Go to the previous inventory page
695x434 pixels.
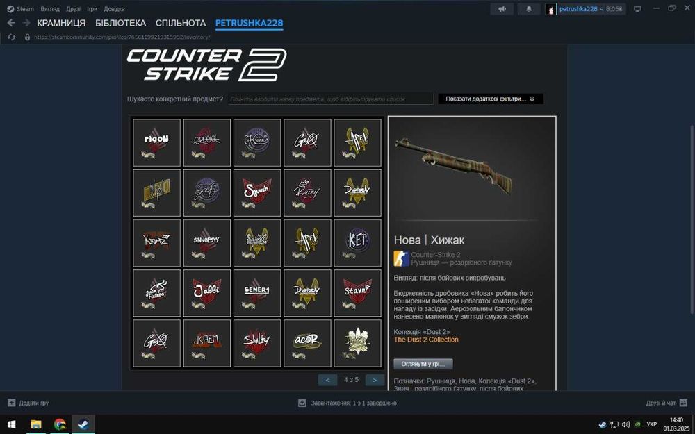(x=327, y=380)
